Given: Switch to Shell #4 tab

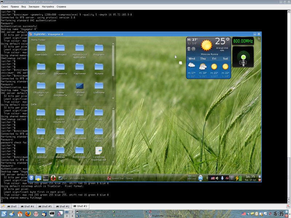Looking at the screenshot, I should point(27,206).
